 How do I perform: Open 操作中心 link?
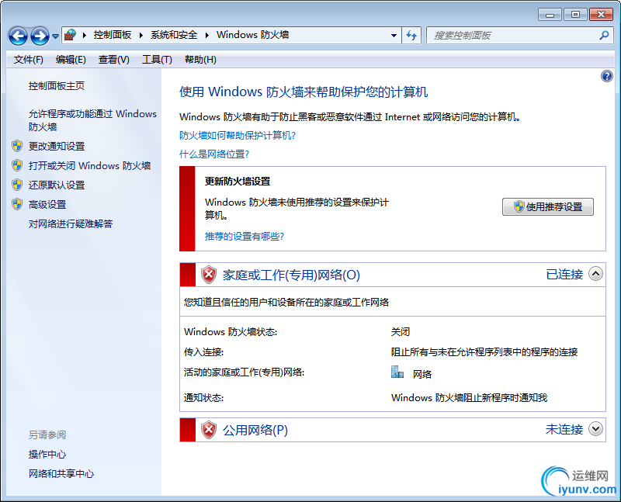point(47,454)
